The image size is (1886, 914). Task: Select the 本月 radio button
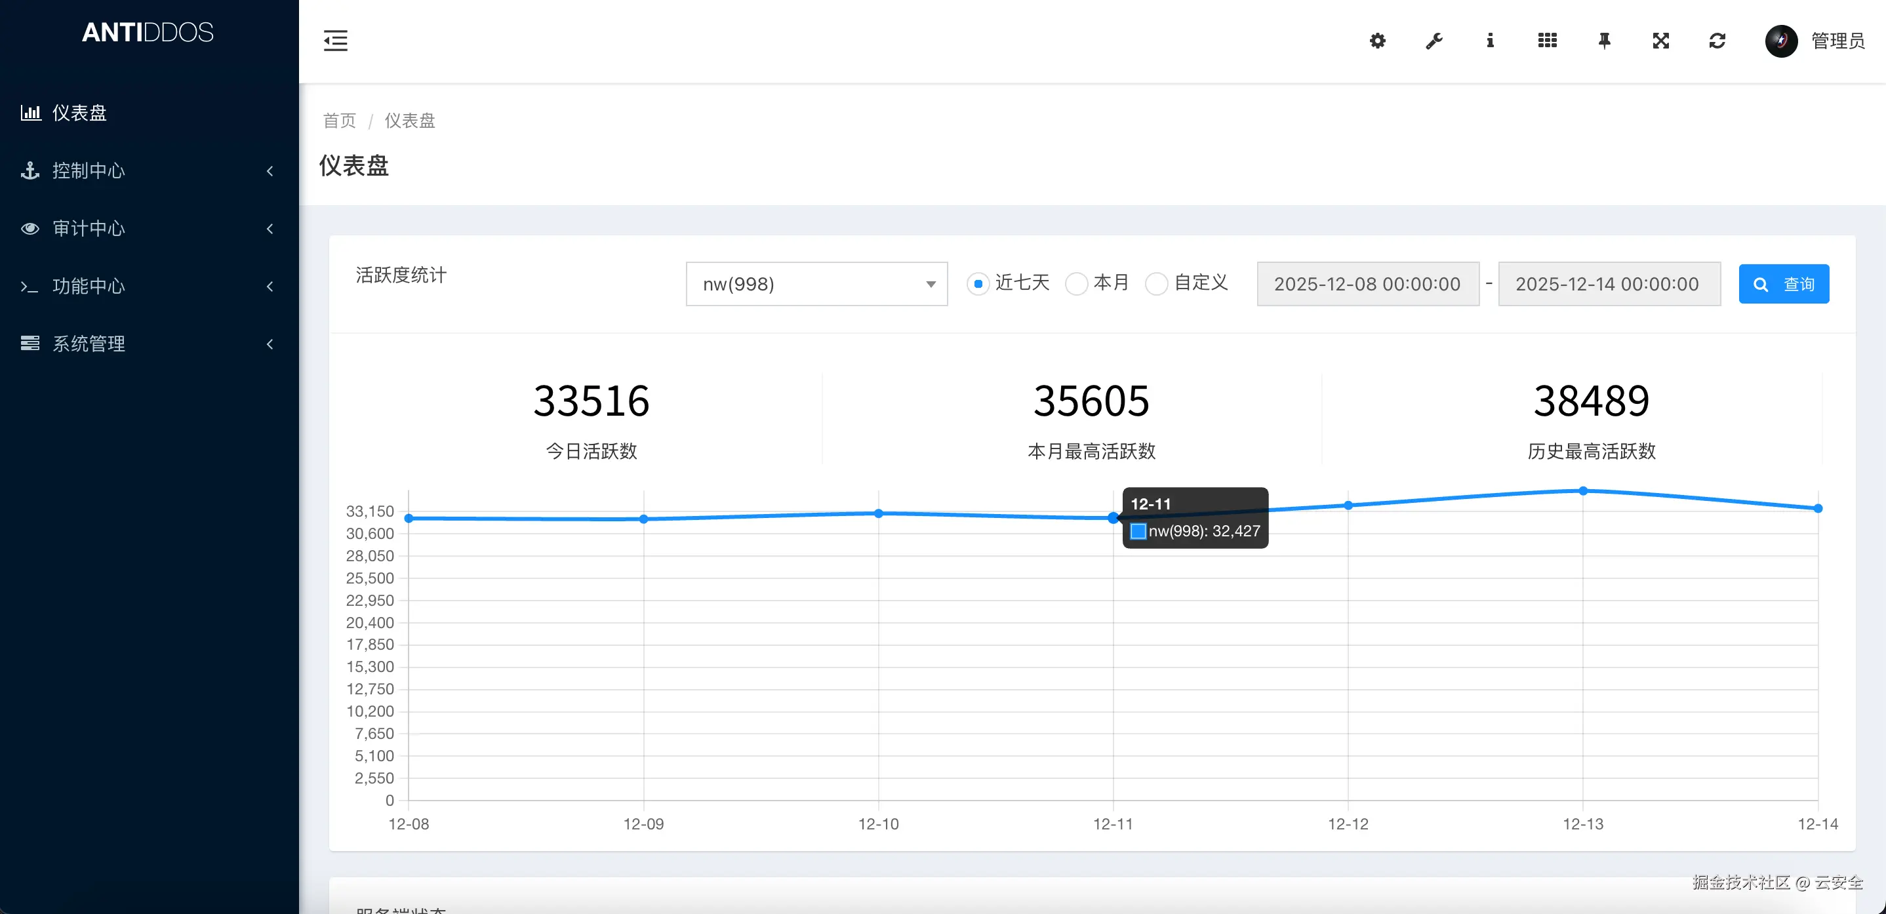pos(1076,284)
